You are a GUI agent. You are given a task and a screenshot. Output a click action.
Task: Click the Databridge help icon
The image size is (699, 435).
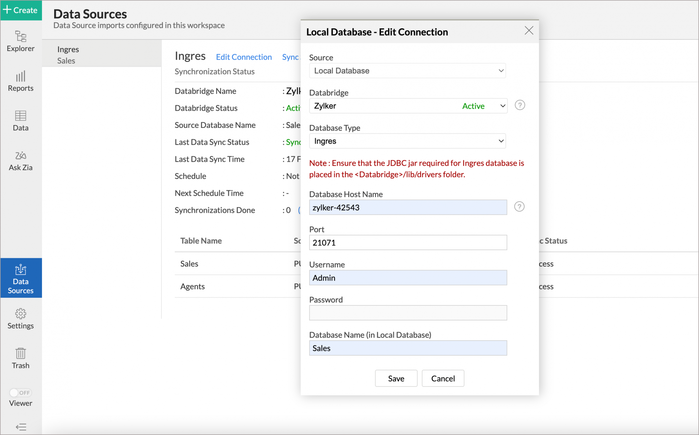click(x=520, y=105)
